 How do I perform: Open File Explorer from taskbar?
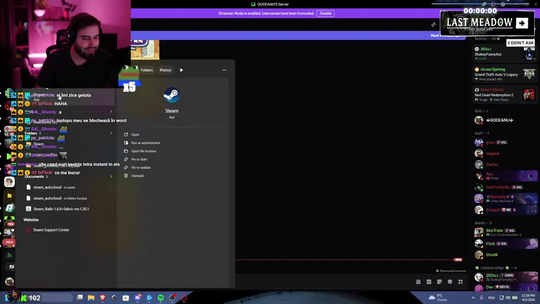point(91,298)
